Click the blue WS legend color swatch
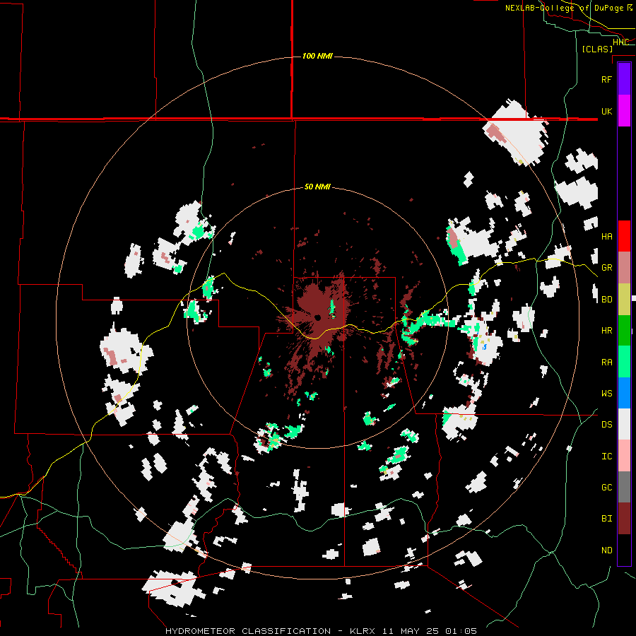 pyautogui.click(x=624, y=393)
